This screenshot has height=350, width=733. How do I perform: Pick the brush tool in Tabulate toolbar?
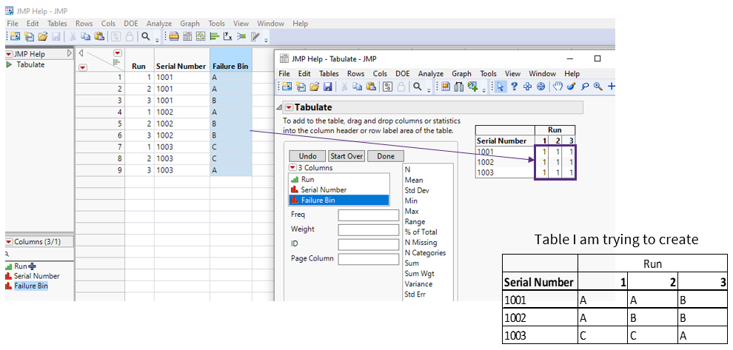coord(571,87)
